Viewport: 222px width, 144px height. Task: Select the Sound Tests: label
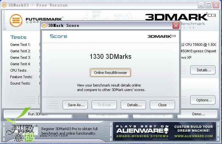point(20,83)
